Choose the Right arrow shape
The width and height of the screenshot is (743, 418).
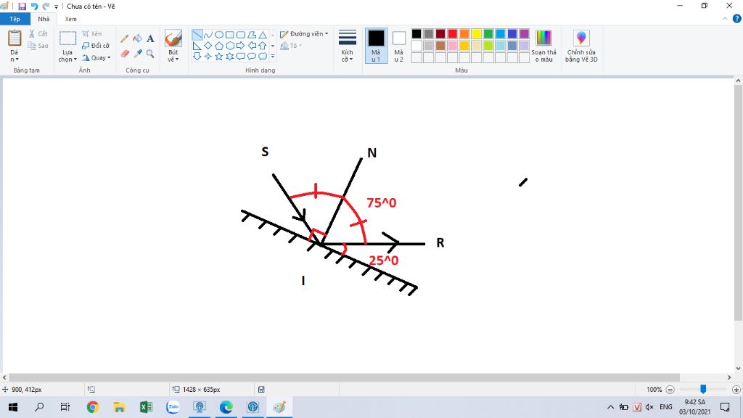[x=241, y=46]
